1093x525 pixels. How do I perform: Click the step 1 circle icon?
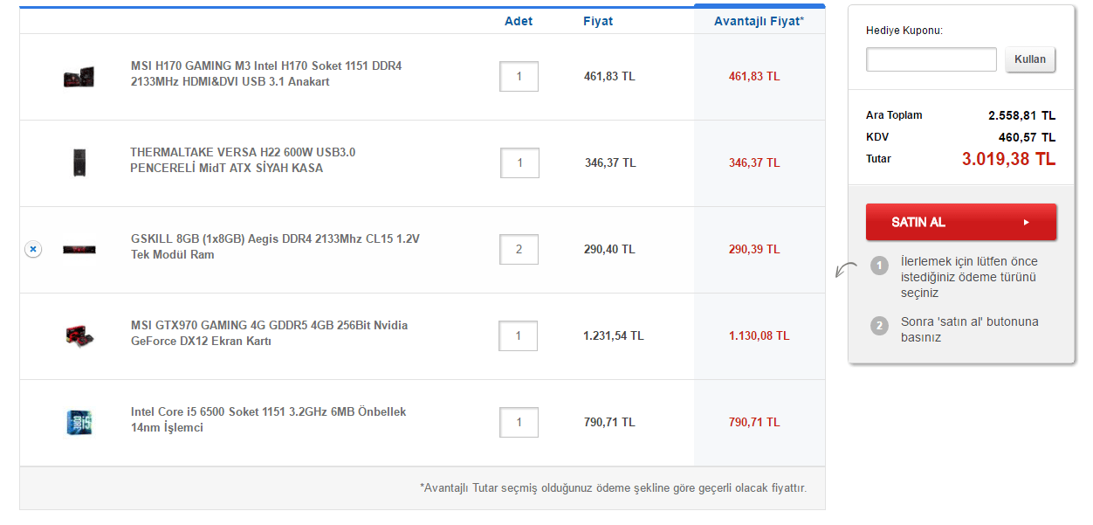tap(880, 265)
